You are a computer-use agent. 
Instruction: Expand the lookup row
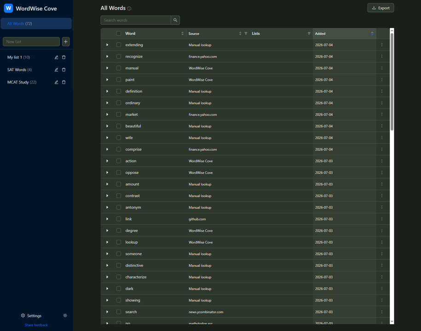pos(107,242)
